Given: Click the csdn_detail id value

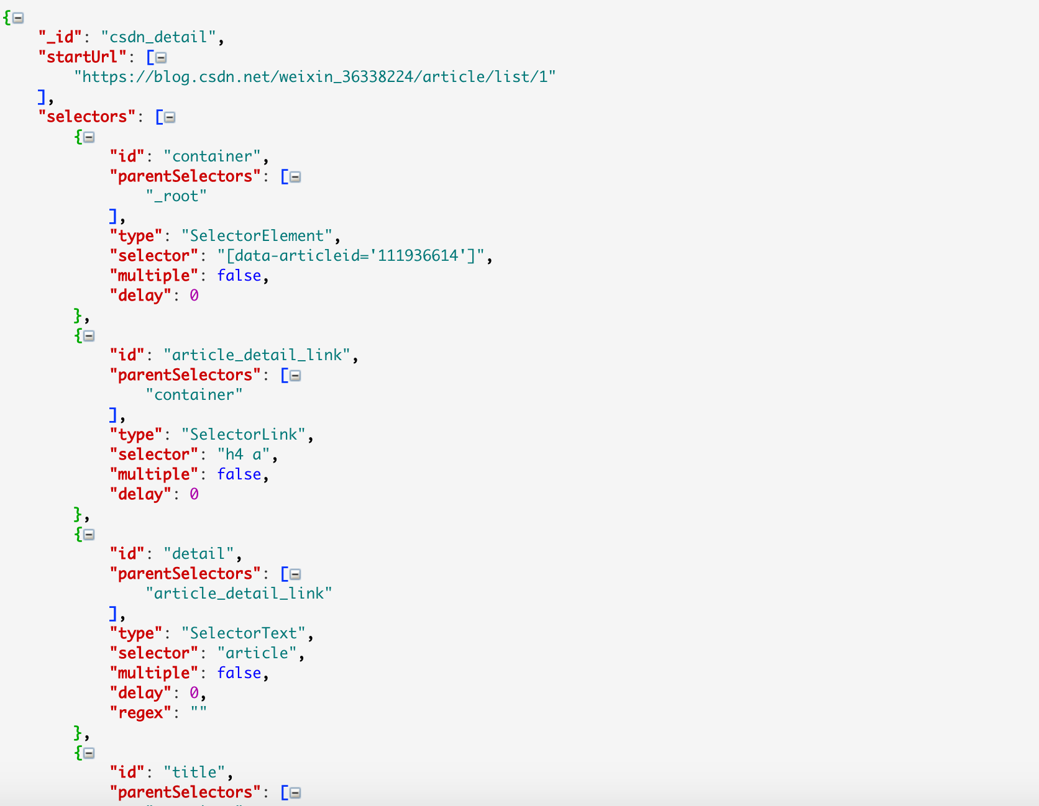Looking at the screenshot, I should tap(158, 37).
